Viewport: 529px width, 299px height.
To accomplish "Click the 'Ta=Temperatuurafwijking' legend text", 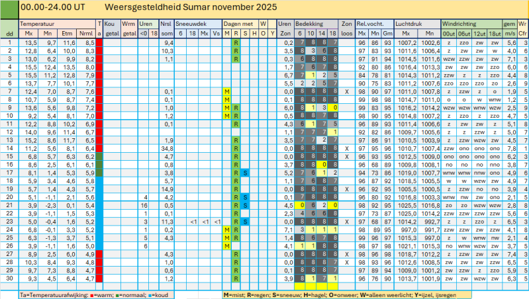I will point(54,295).
